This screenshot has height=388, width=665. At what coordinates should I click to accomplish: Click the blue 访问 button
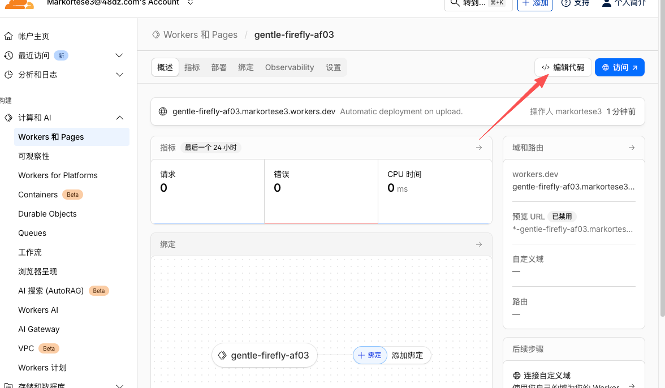620,67
